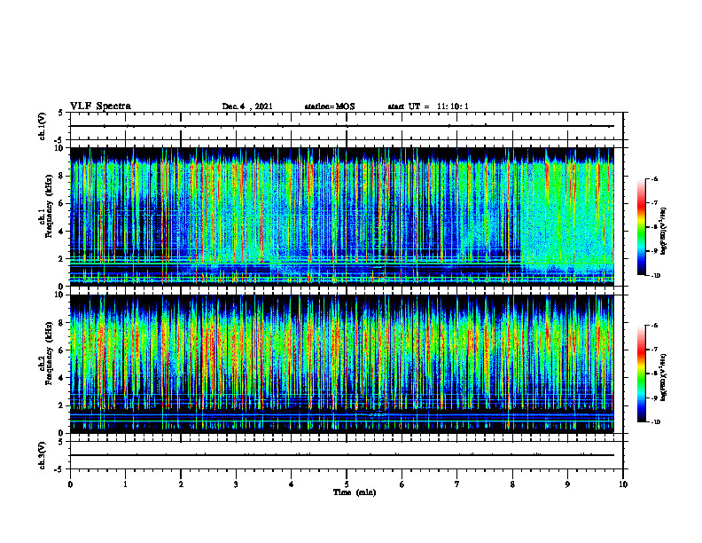This screenshot has width=702, height=543.
Task: Click the ch.1 spectrogram plot panel
Action: (342, 216)
